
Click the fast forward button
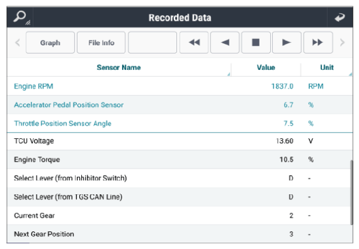318,43
